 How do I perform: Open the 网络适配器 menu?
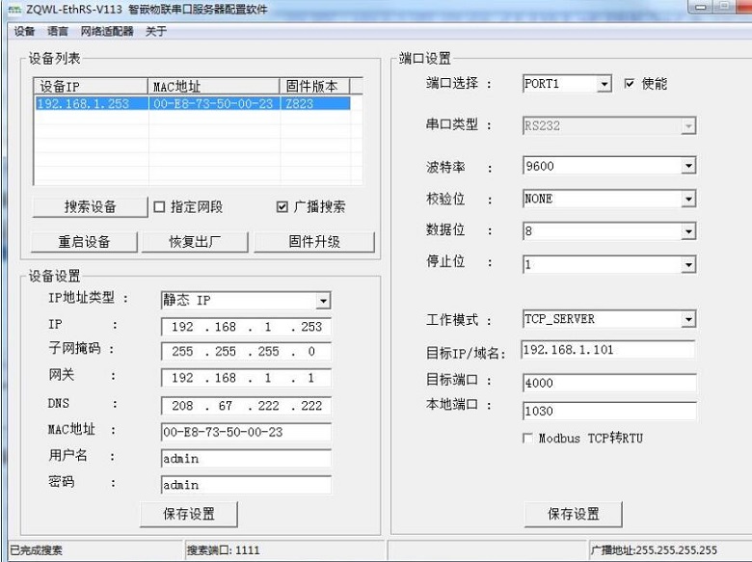tap(107, 31)
